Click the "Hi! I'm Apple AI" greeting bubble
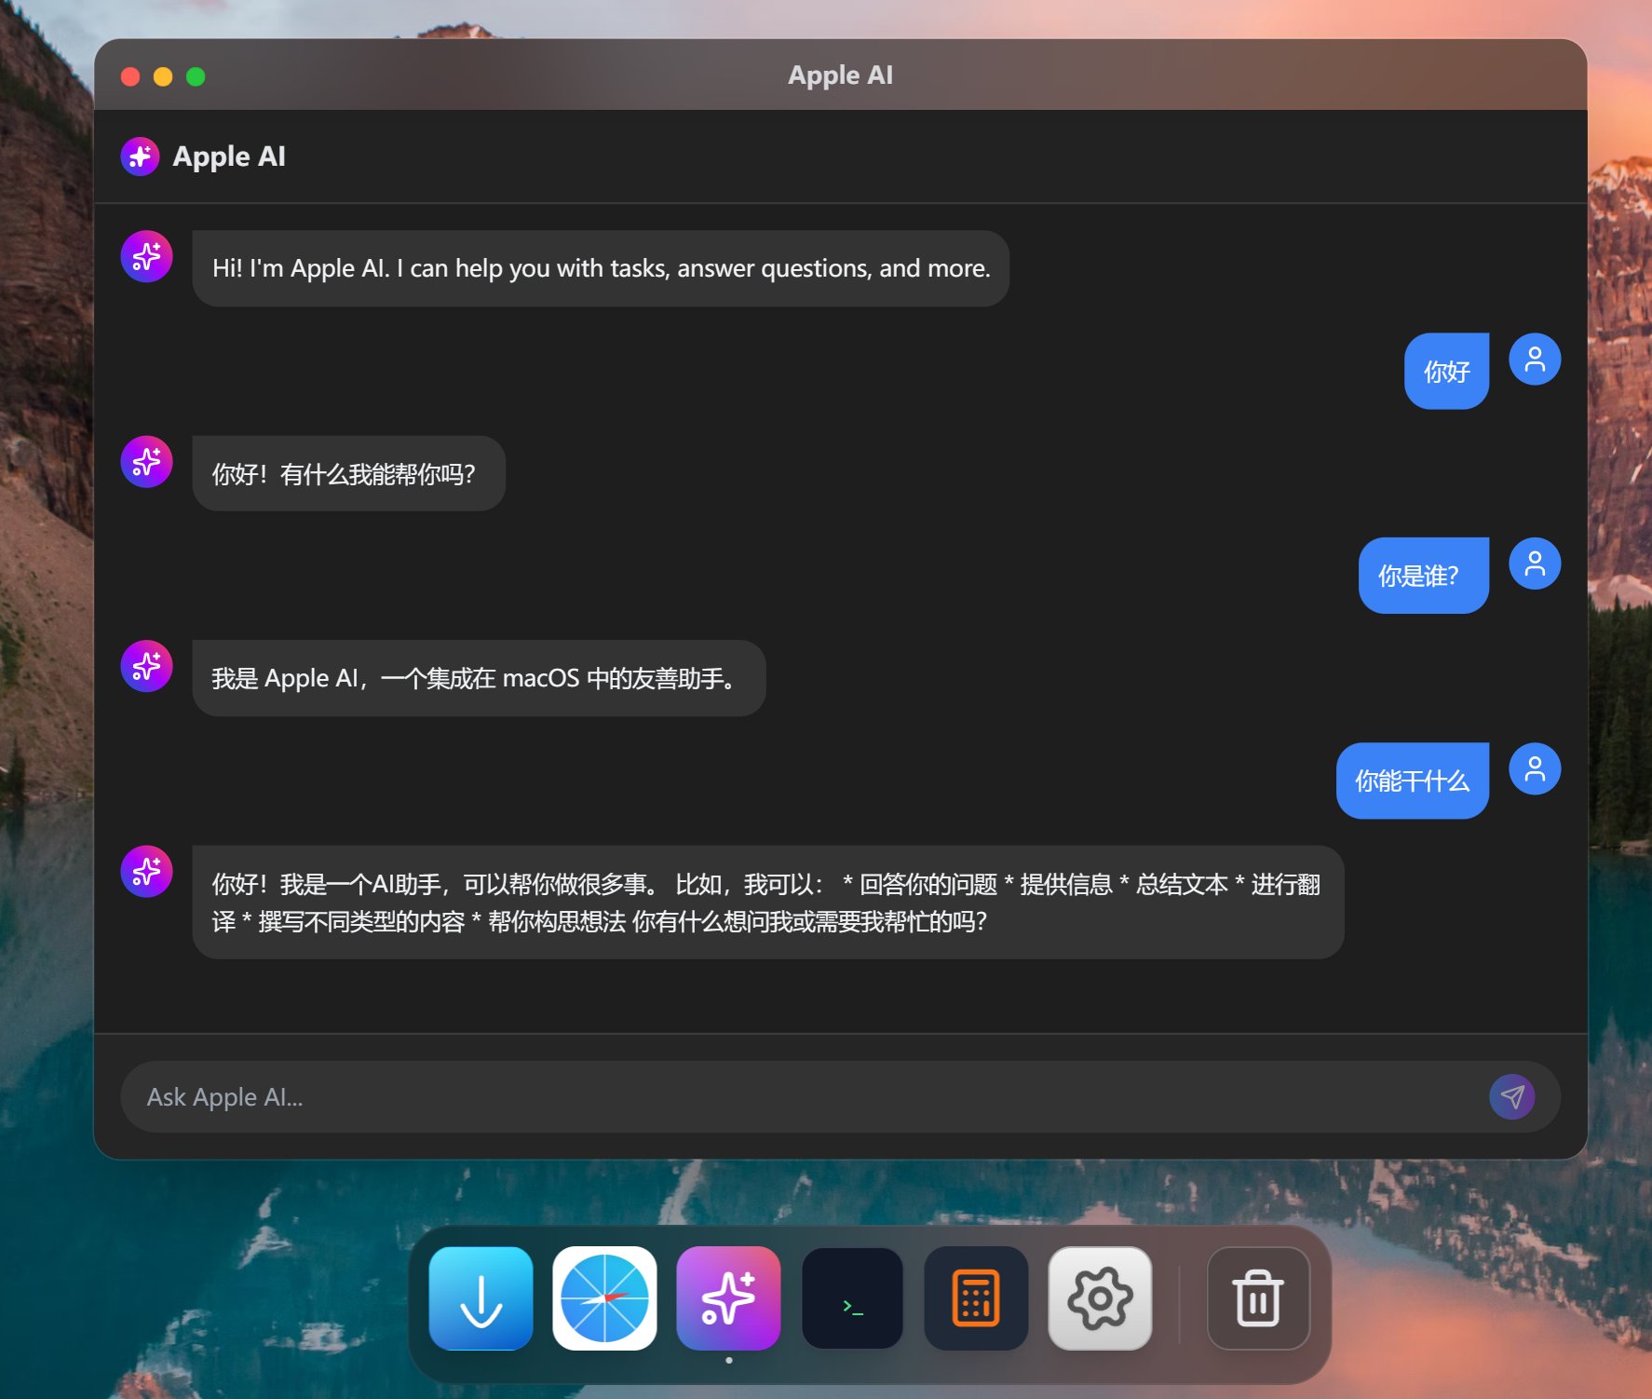Screen dimensions: 1652x1399 (601, 268)
